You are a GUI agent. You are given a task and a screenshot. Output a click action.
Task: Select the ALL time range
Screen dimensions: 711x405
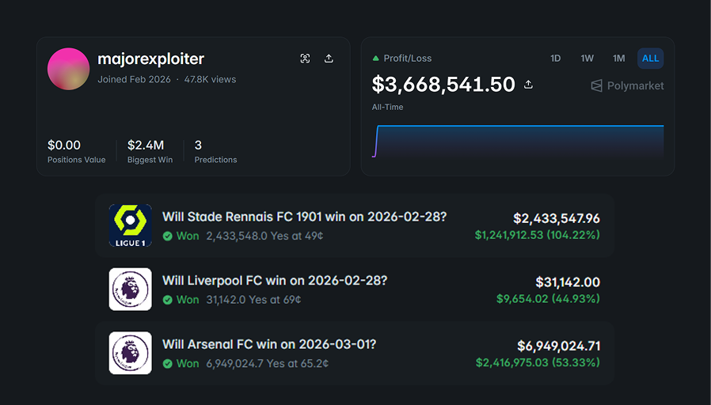click(650, 59)
